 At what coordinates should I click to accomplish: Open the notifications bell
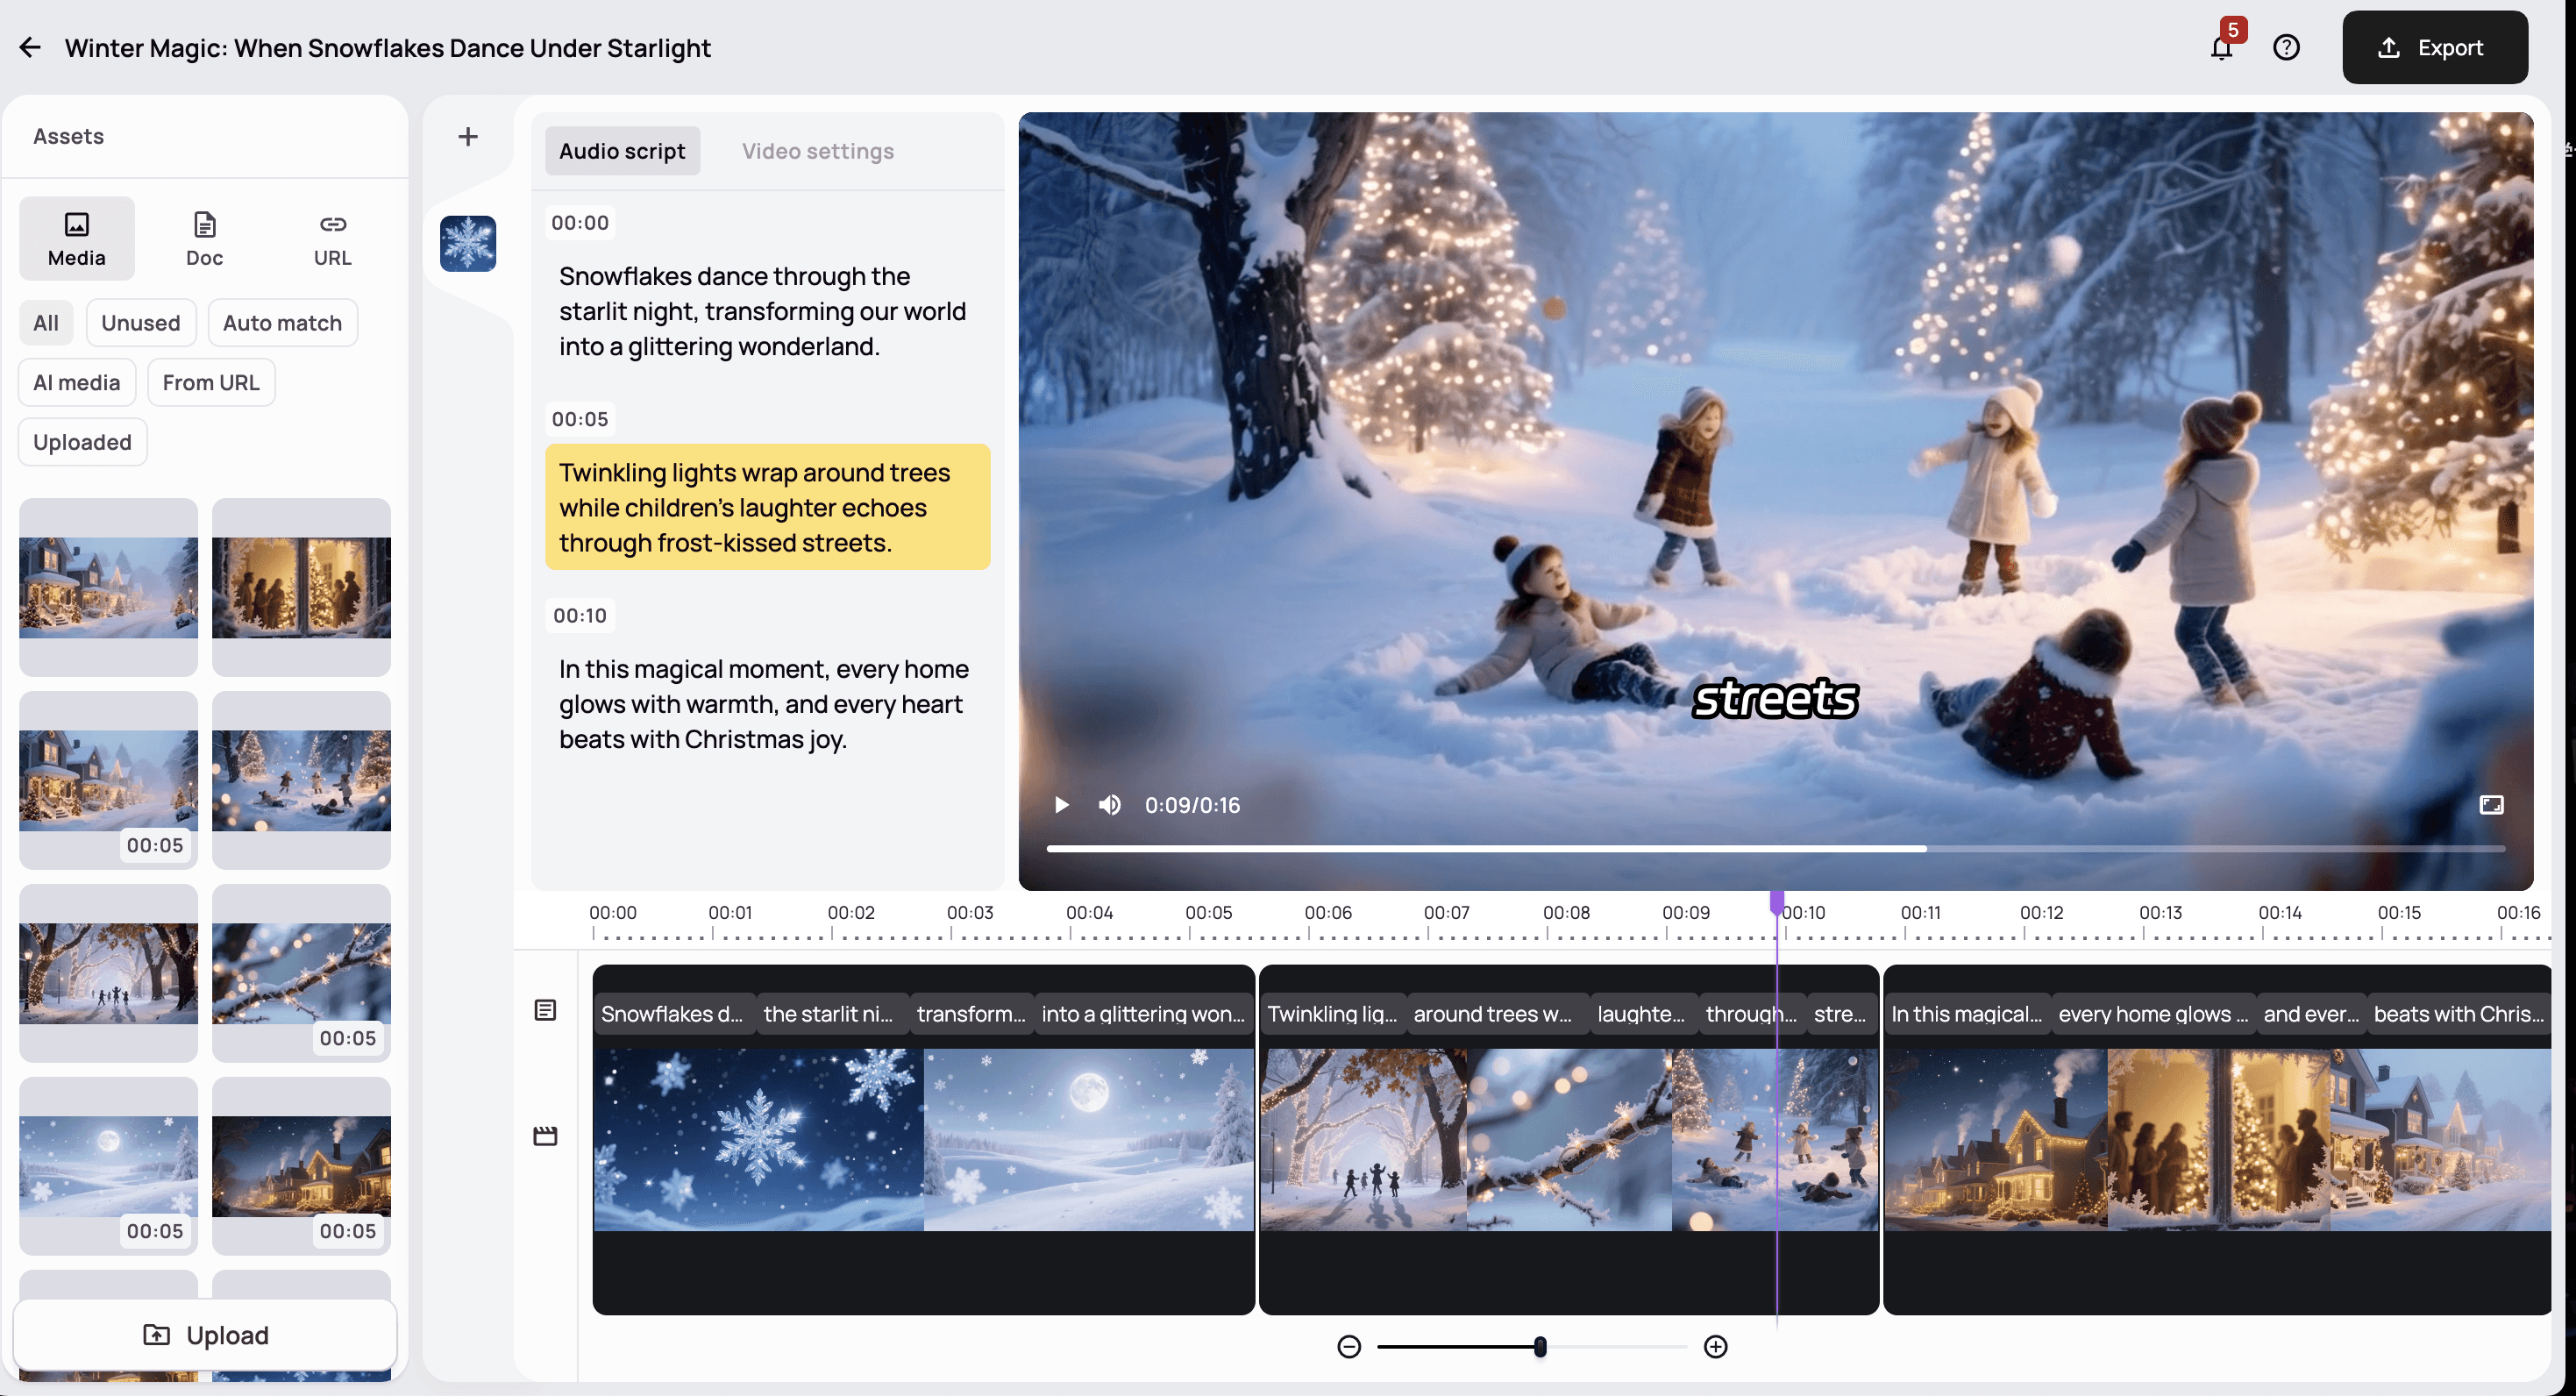(2221, 47)
